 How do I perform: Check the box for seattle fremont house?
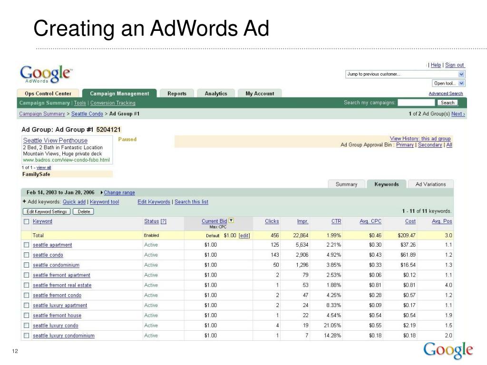pyautogui.click(x=27, y=316)
